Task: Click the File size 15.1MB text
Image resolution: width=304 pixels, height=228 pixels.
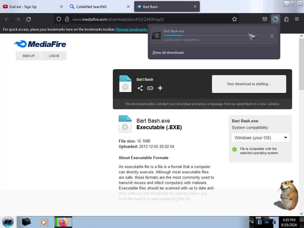Action: pyautogui.click(x=134, y=141)
